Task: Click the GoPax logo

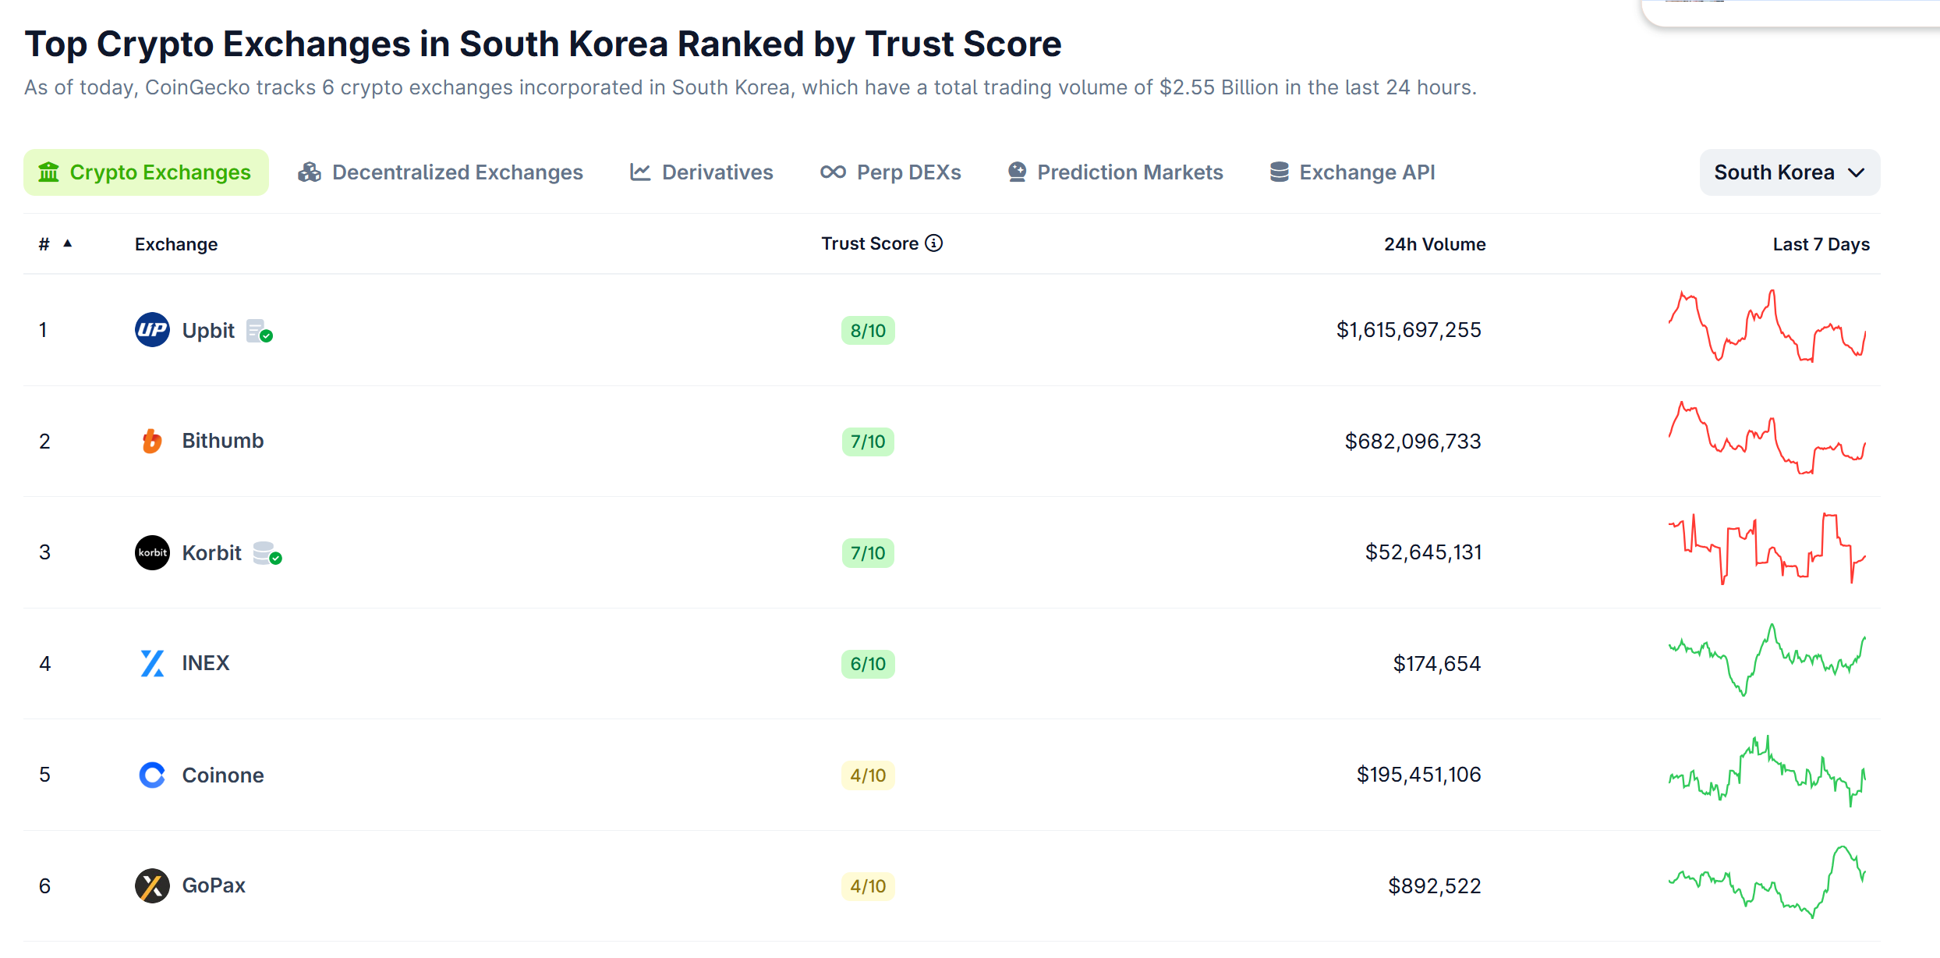Action: [x=153, y=885]
